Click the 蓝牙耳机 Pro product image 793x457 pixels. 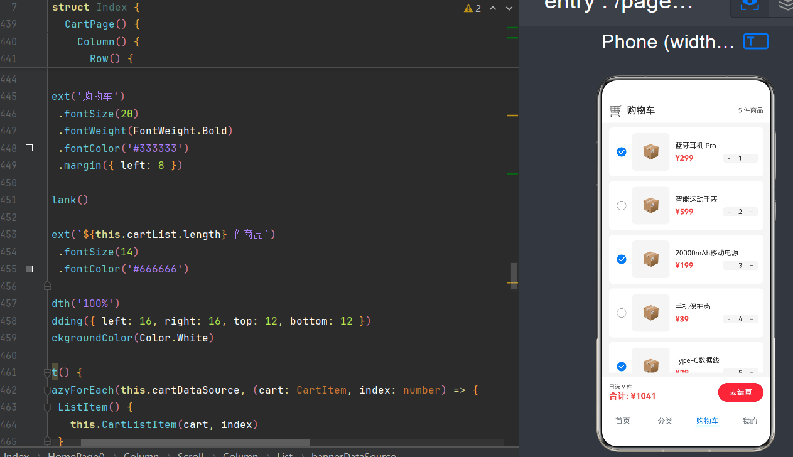tap(650, 152)
